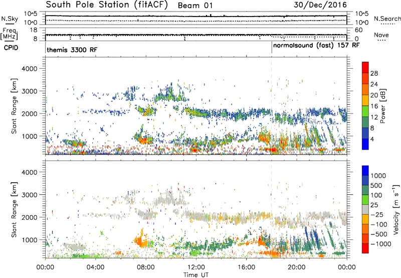
Task: Click the power panel 'Slant Range [km]' label
Action: pyautogui.click(x=14, y=106)
